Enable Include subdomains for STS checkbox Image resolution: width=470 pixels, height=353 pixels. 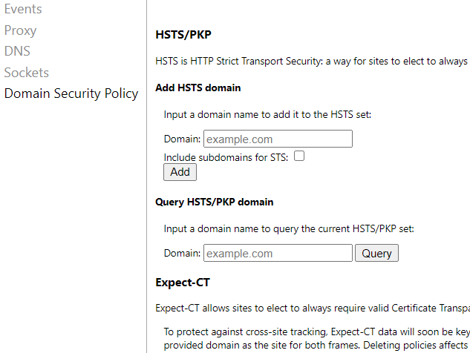299,156
